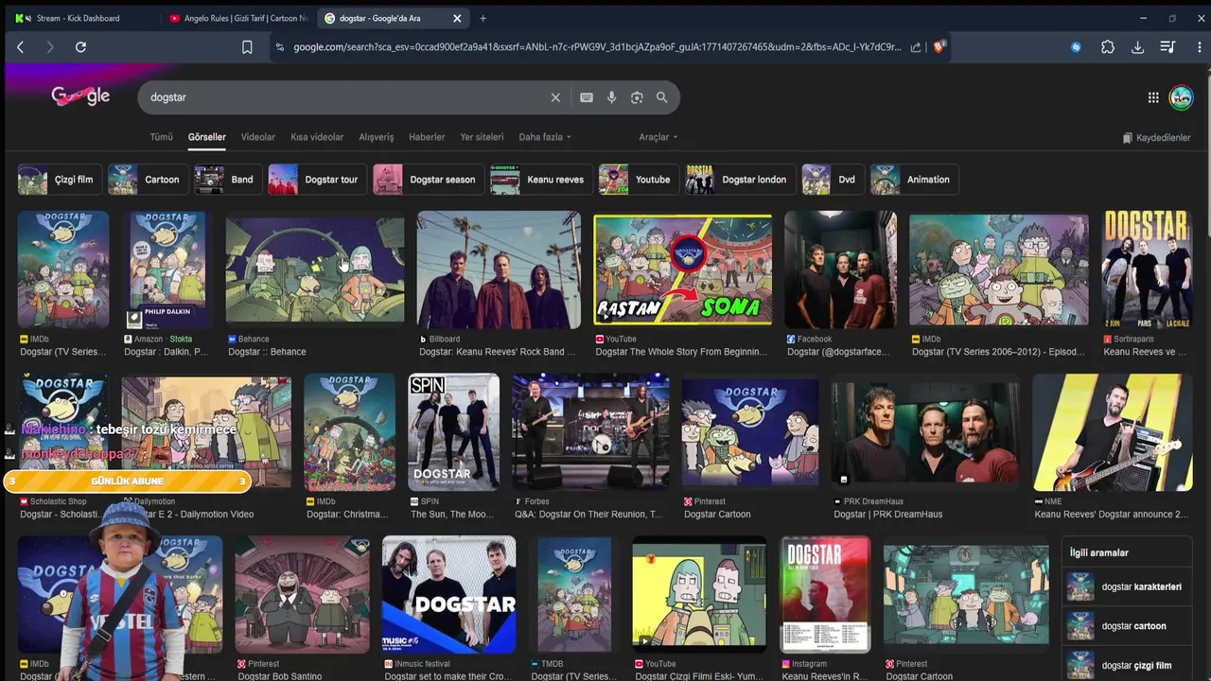Open the Haberler search tab
Screen dimensions: 1211x681
point(427,137)
